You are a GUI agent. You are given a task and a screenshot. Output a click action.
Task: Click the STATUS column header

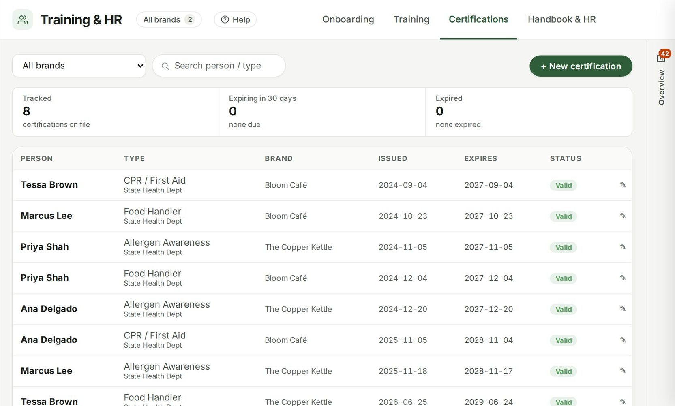[566, 158]
